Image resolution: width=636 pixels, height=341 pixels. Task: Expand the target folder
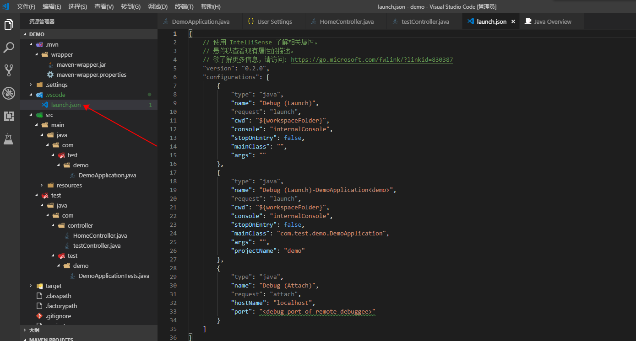click(x=31, y=286)
